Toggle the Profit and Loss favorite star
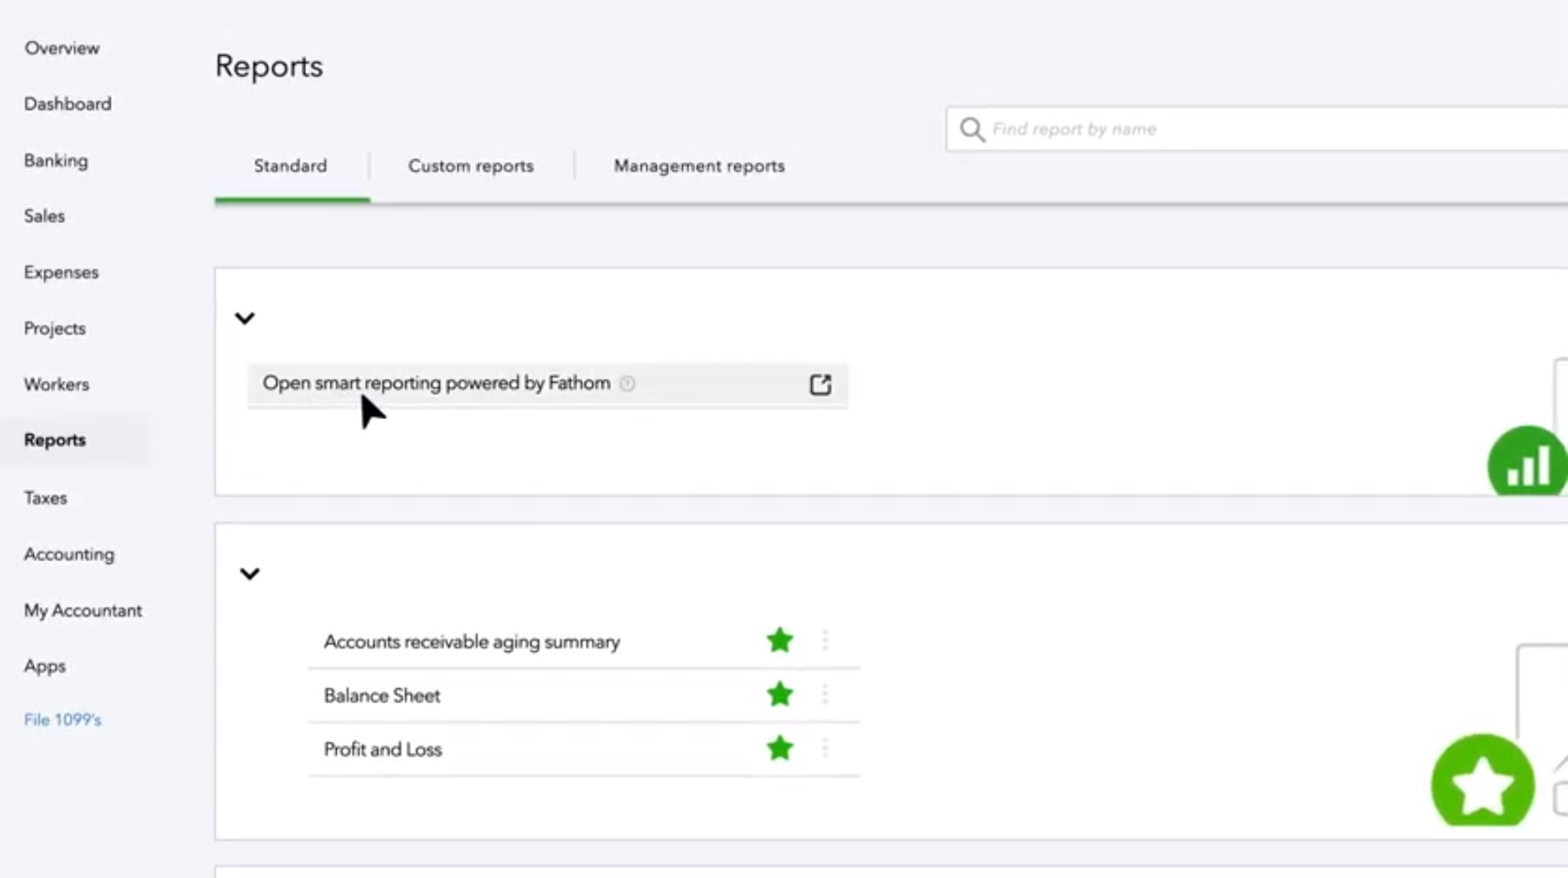Screen dimensions: 1568x878 779,749
